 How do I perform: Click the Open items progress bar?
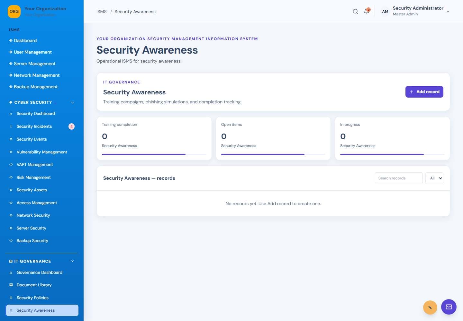(x=273, y=154)
